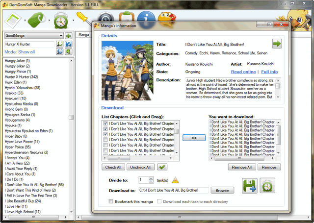Select Husk Eden (1) in list
Screen dimensions: 314x223
pyautogui.click(x=16, y=82)
